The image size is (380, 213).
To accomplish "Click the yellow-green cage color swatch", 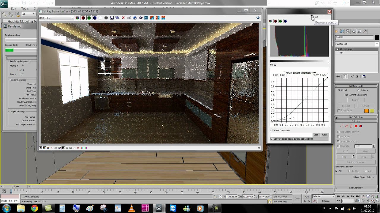I will pos(372,111).
